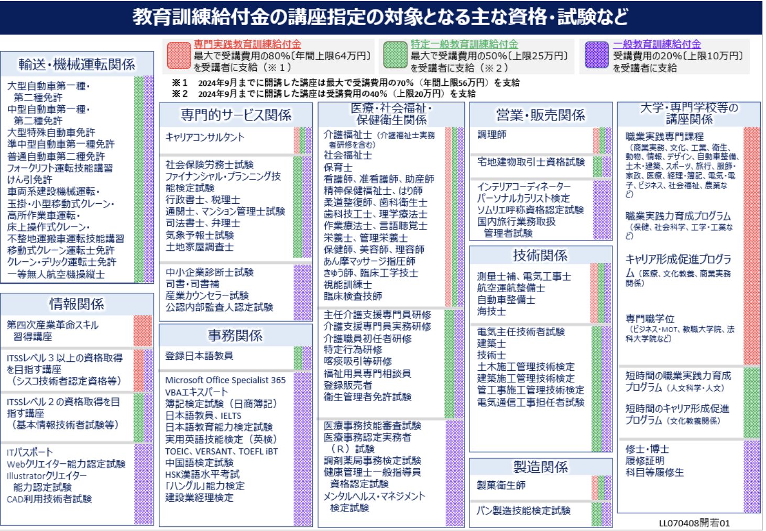
Task: Select the 医療・社会福祉・保健衛生関係 header
Action: click(391, 114)
